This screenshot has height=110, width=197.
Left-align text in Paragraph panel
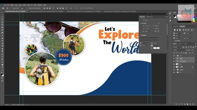tap(175, 30)
